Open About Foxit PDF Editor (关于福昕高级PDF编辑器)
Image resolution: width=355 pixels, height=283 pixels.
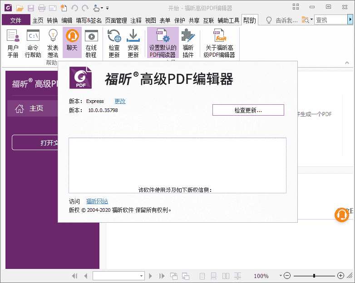(219, 43)
